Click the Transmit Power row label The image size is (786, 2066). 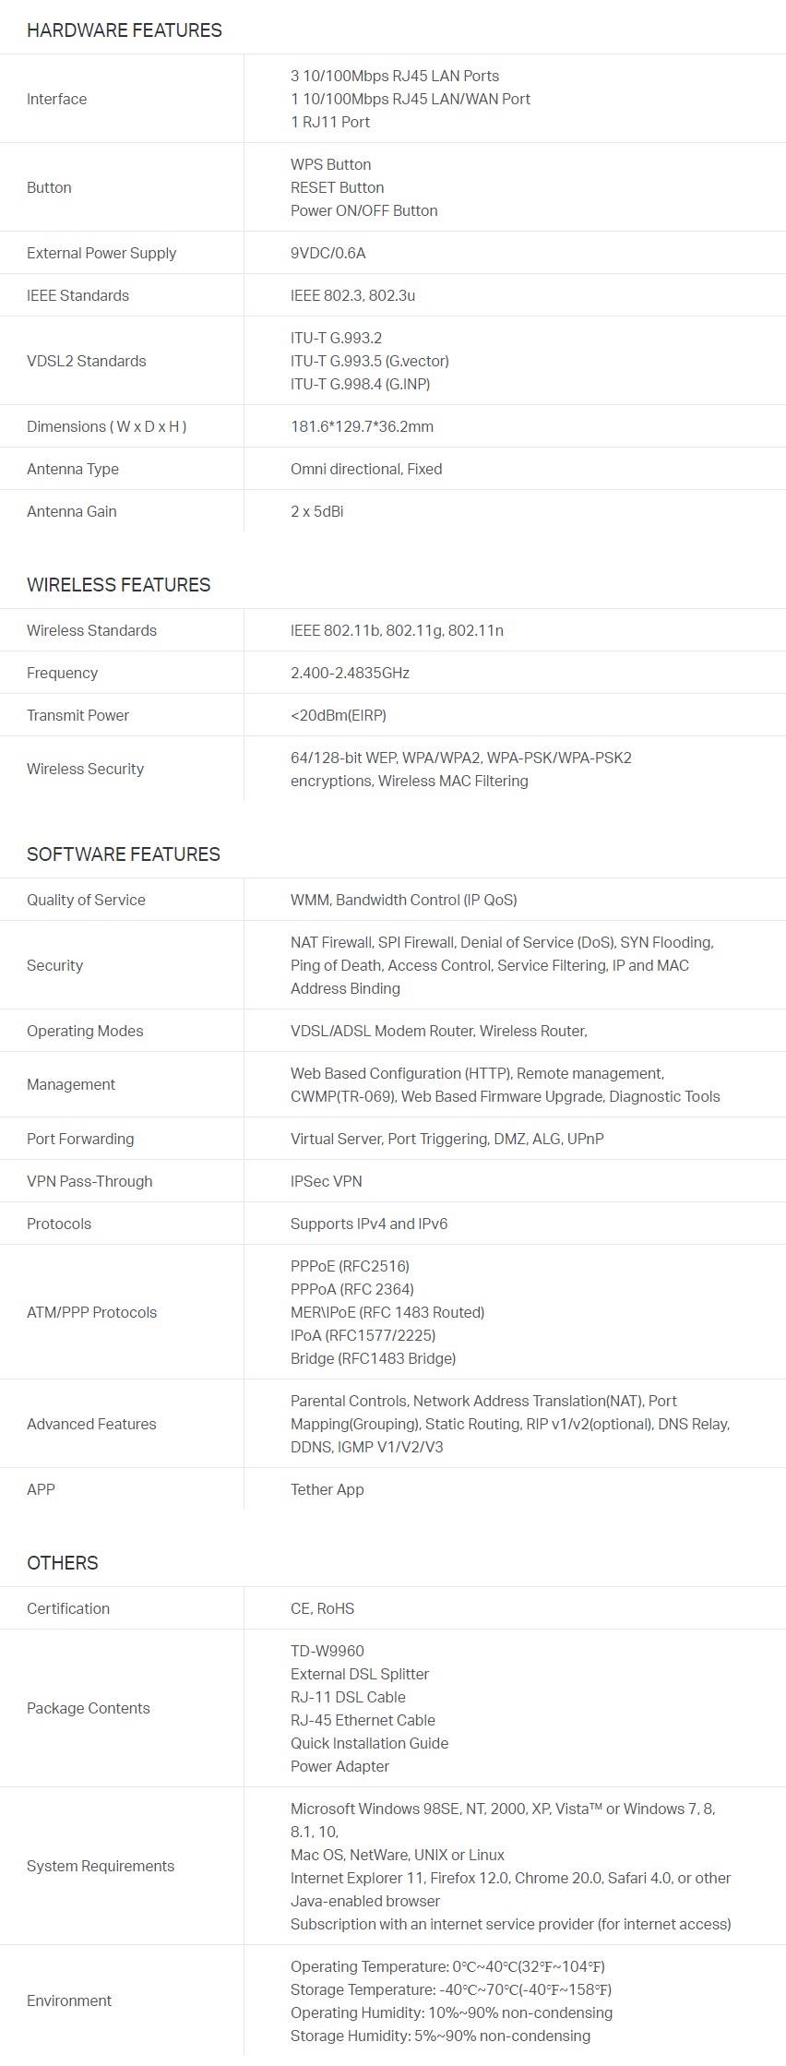77,715
